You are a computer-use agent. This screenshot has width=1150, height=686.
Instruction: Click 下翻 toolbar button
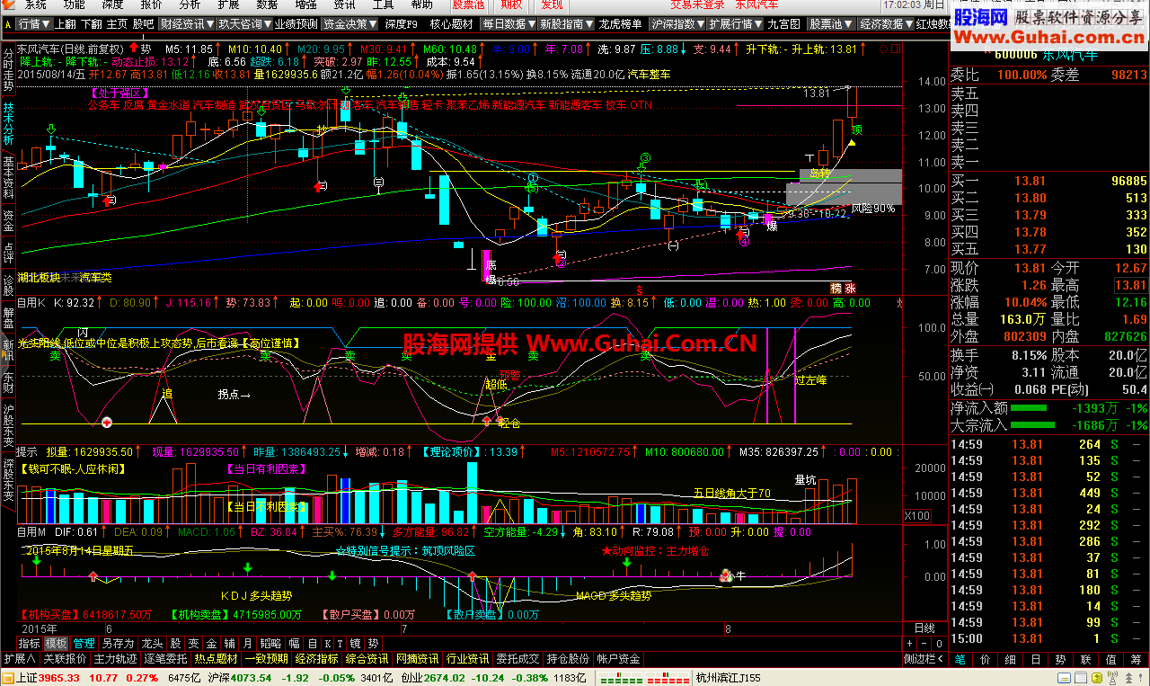click(92, 24)
